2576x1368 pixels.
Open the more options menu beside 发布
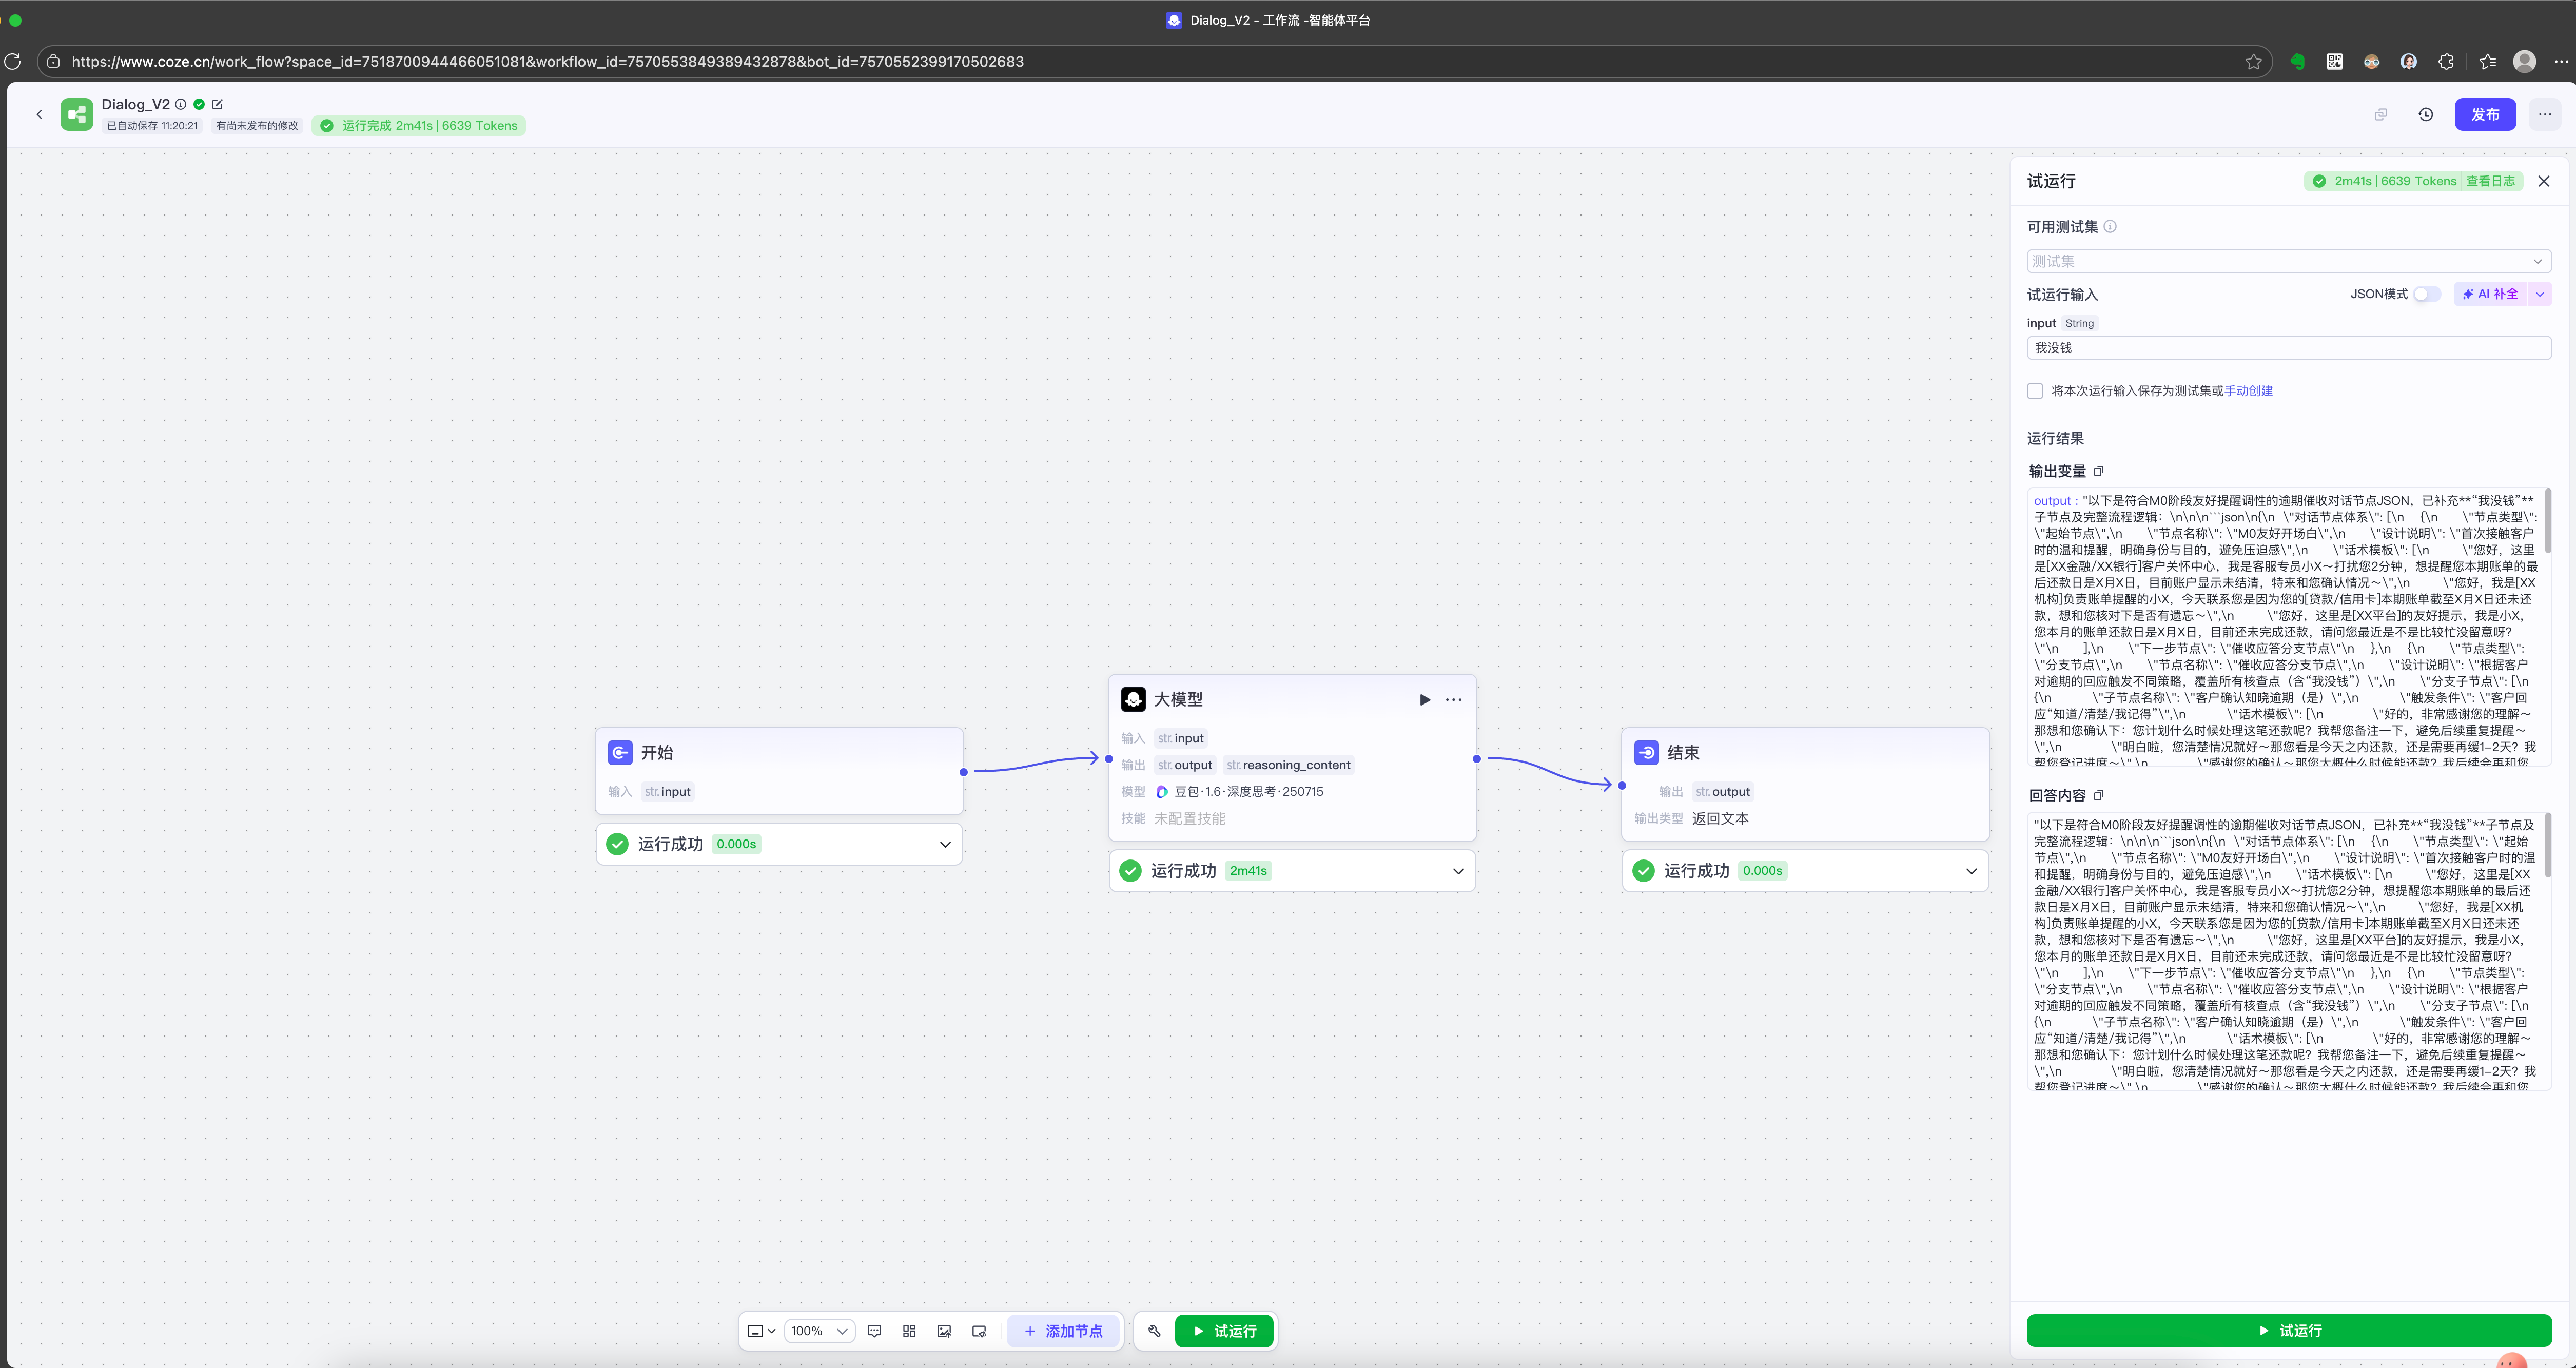pos(2545,114)
